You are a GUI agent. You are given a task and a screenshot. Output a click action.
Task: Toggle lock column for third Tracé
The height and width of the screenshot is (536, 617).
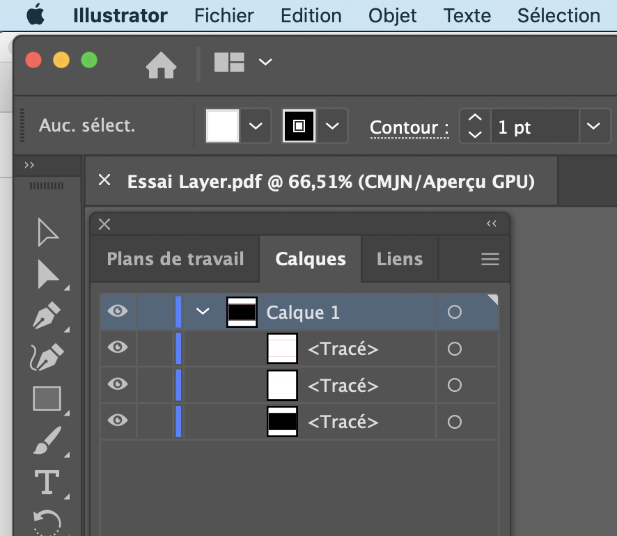[x=155, y=421]
